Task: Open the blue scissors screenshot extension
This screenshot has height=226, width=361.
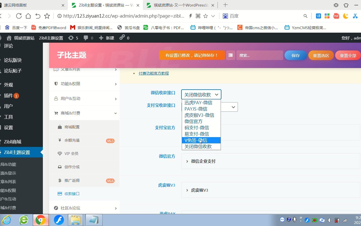Action: (x=355, y=16)
